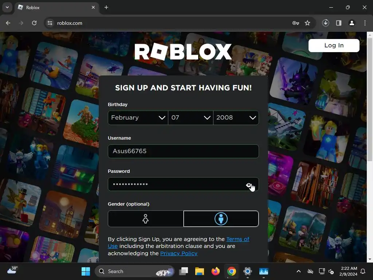This screenshot has height=280, width=373.
Task: Select the Roblox browser tab
Action: (56, 7)
